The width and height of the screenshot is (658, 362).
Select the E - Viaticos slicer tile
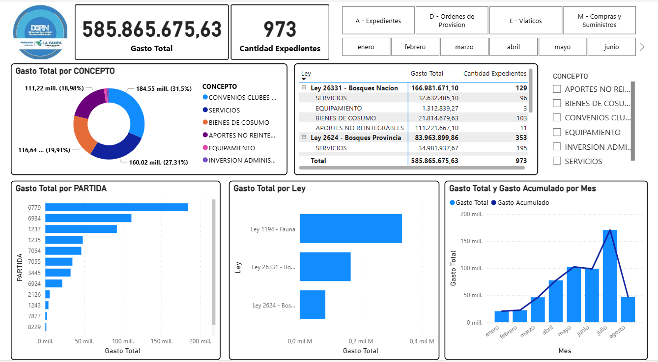click(x=525, y=21)
